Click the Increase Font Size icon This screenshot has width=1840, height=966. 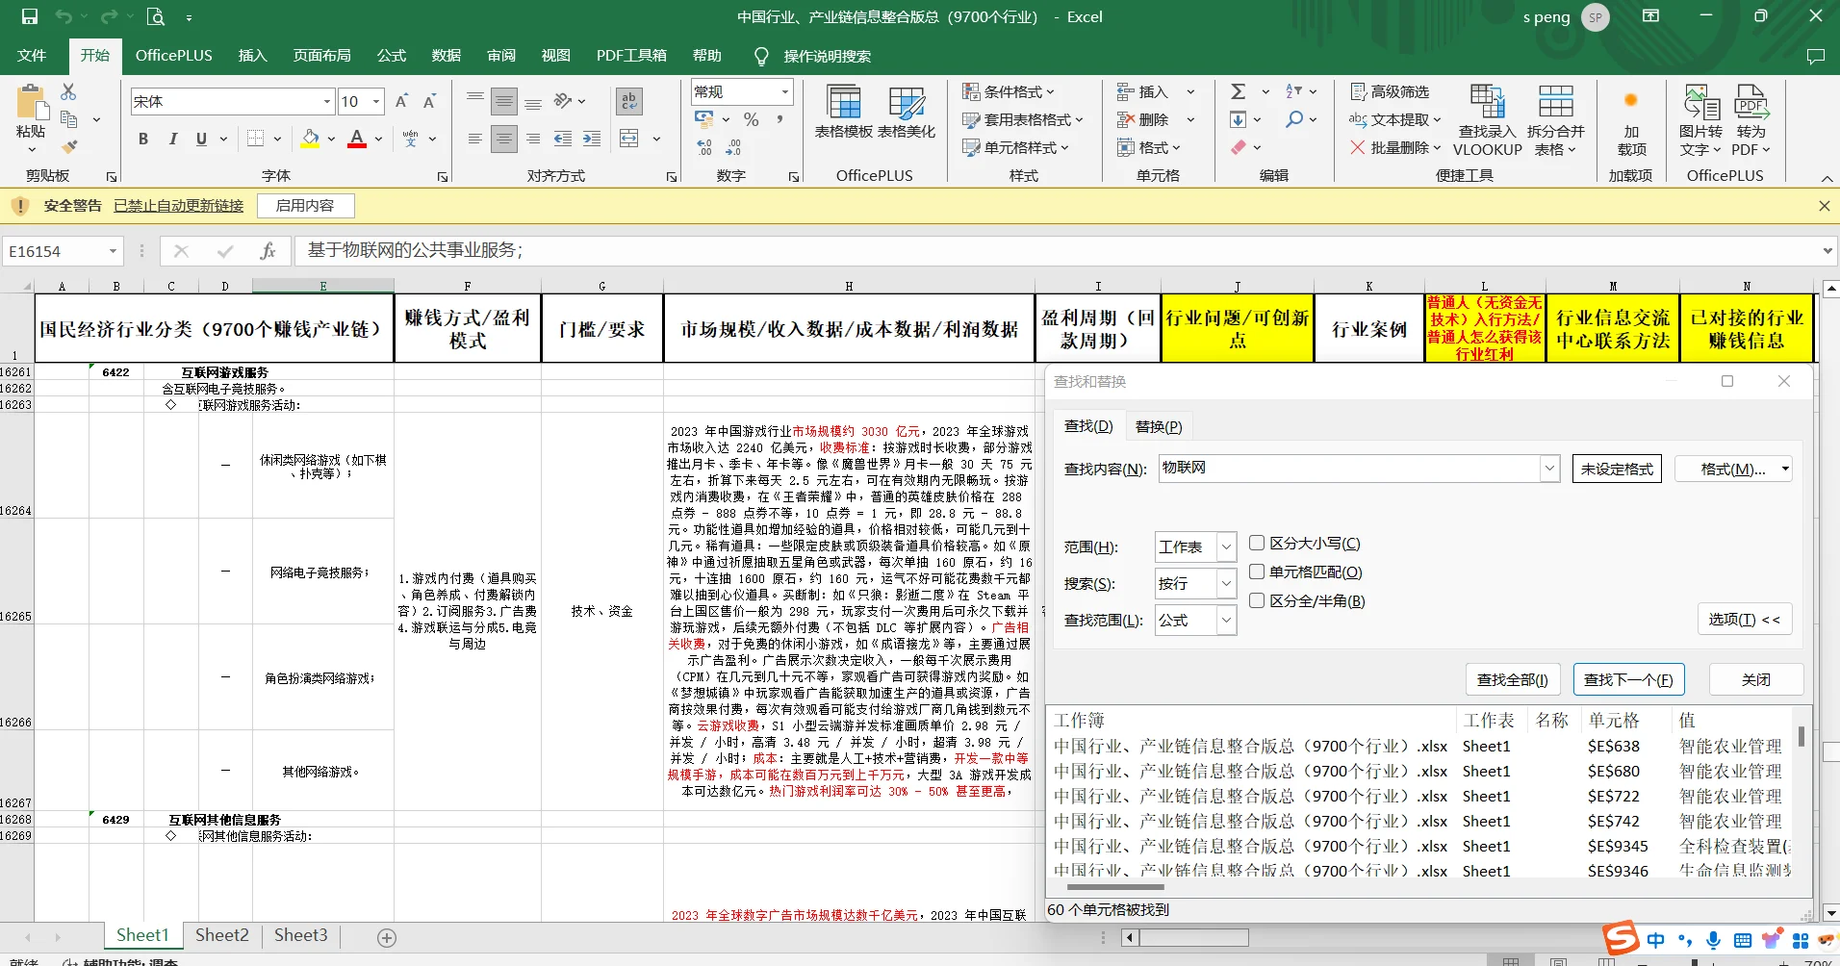[x=402, y=101]
